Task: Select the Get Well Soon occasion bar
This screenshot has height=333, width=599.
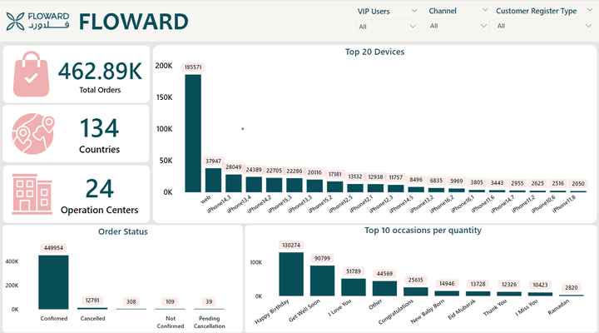Action: [x=322, y=281]
